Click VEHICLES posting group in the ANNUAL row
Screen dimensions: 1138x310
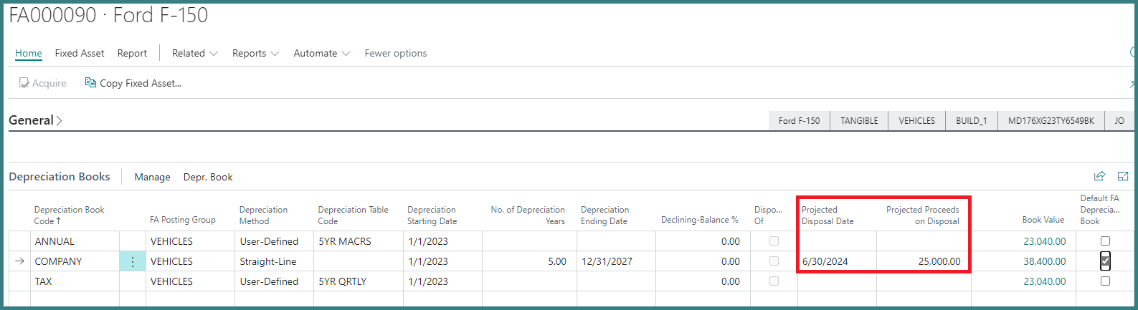pos(171,241)
